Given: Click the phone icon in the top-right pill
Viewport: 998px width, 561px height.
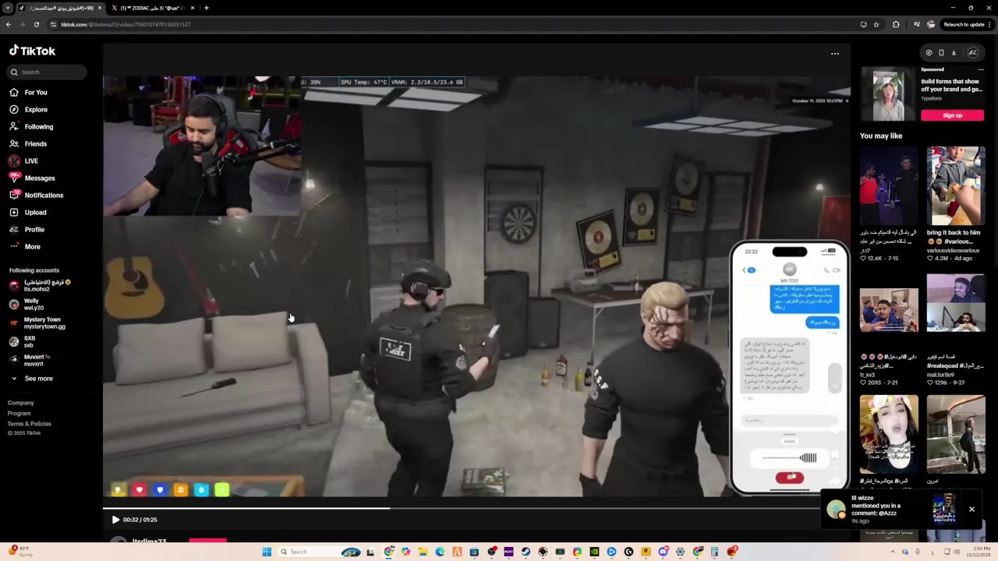Looking at the screenshot, I should (941, 53).
